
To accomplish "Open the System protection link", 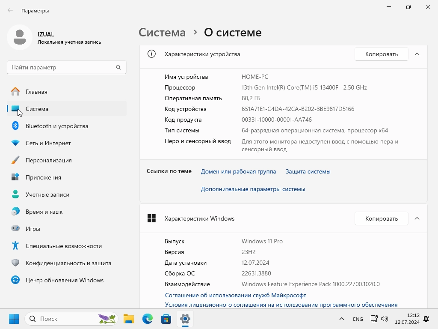I will click(x=308, y=171).
